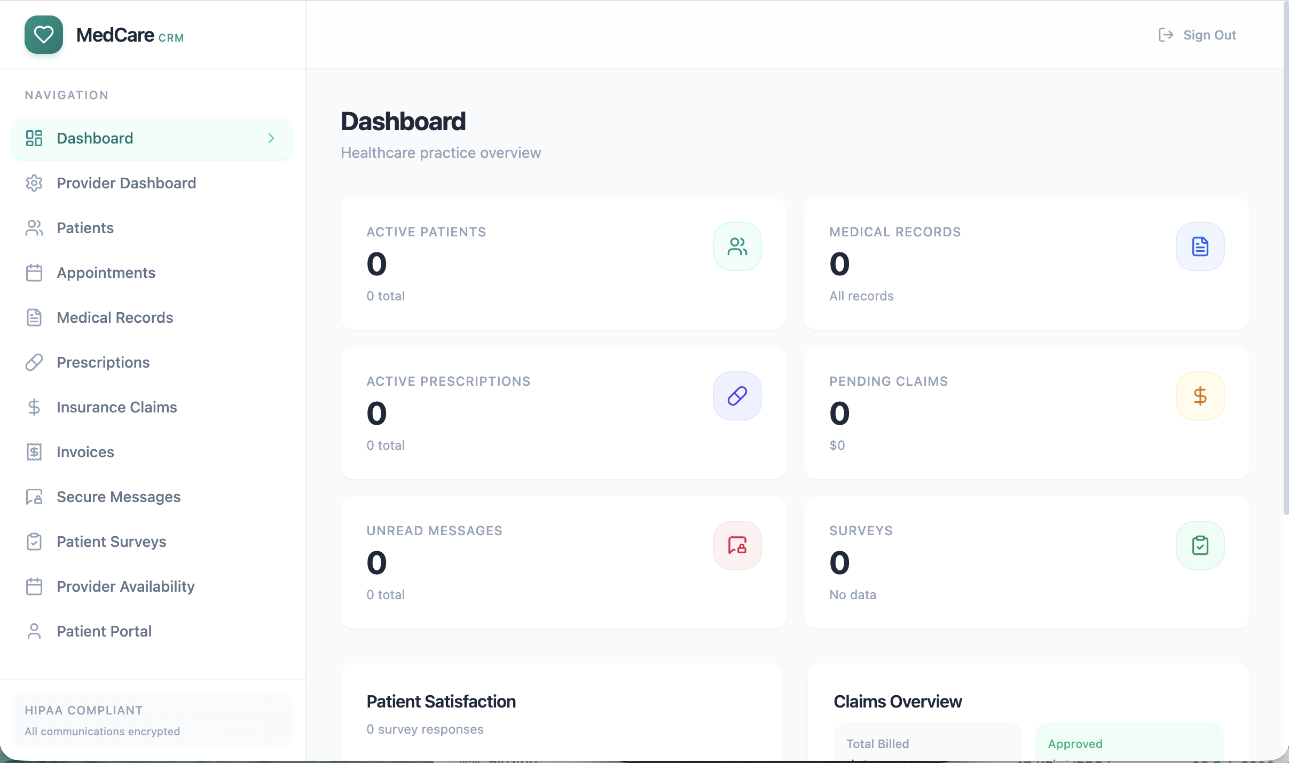The image size is (1289, 763).
Task: Click the Active Patients card people icon
Action: (737, 247)
